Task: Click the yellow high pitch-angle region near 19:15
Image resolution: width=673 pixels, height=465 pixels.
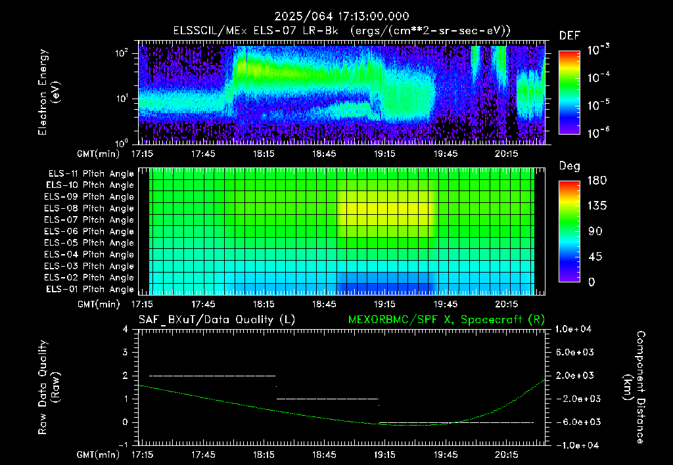Action: [386, 208]
